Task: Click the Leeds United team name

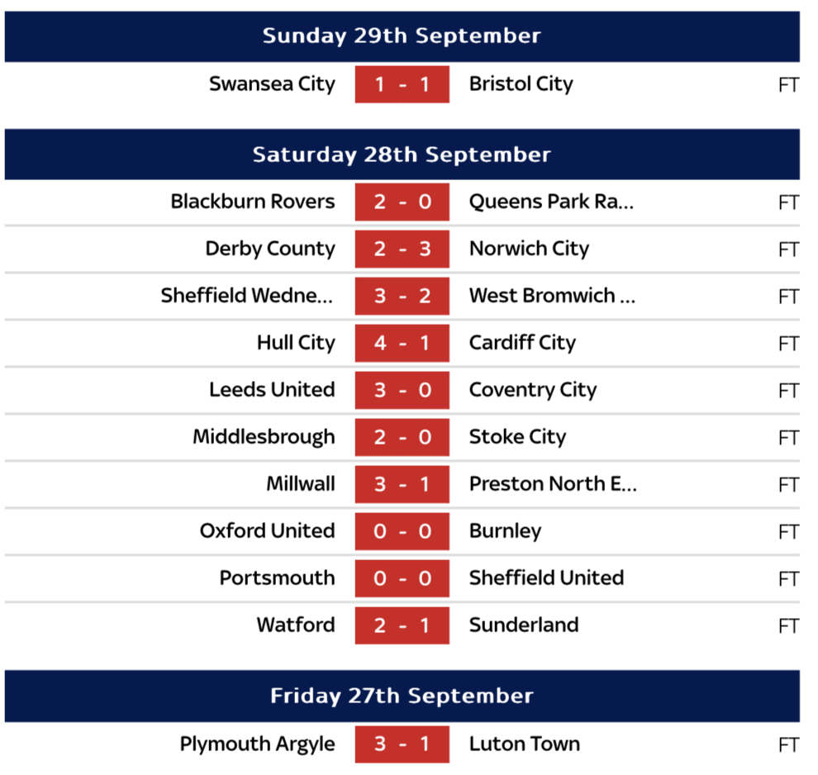Action: (x=272, y=390)
